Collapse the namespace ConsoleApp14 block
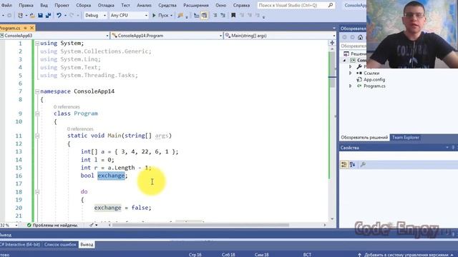The width and height of the screenshot is (458, 257). click(37, 91)
